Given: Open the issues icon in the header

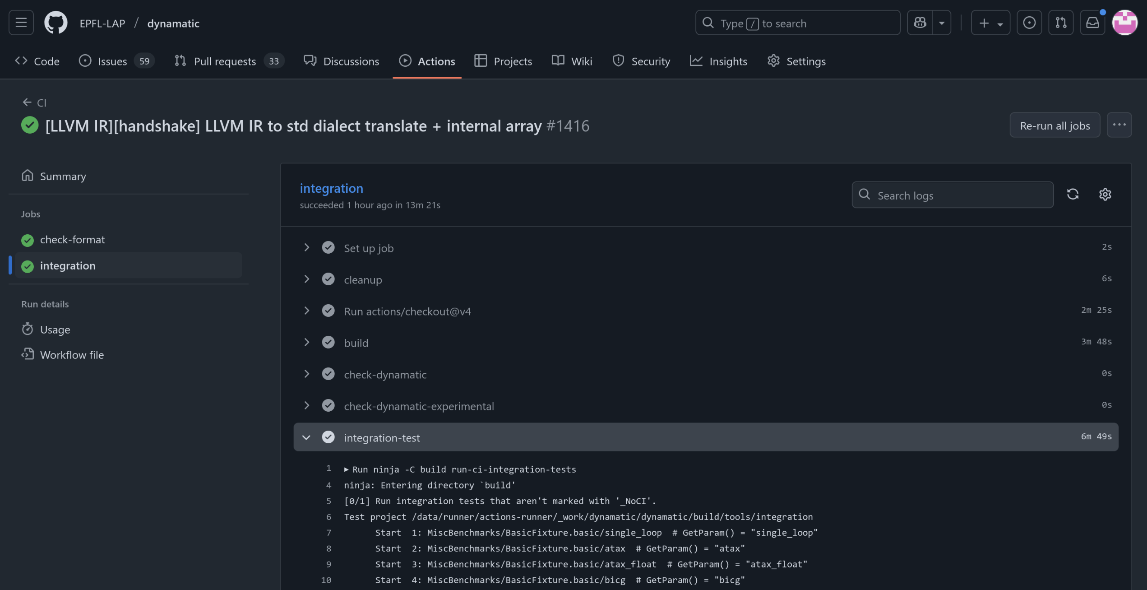Looking at the screenshot, I should coord(1029,23).
